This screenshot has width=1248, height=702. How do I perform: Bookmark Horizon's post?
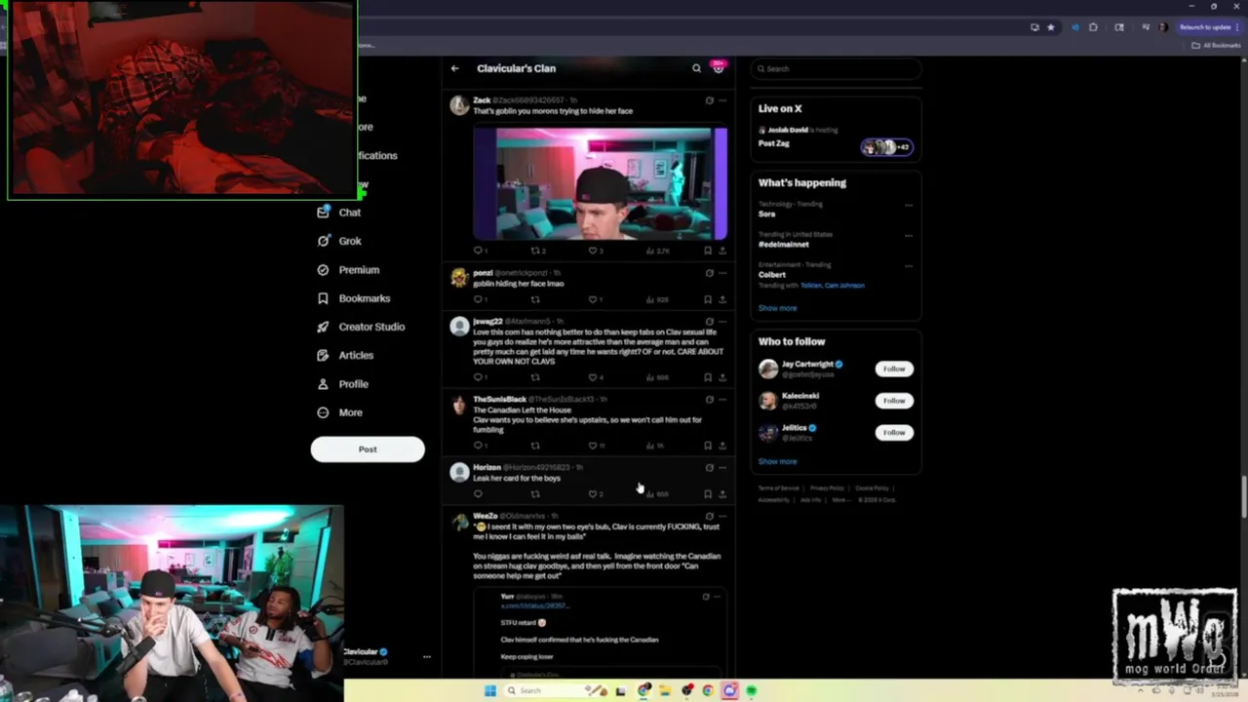tap(708, 494)
